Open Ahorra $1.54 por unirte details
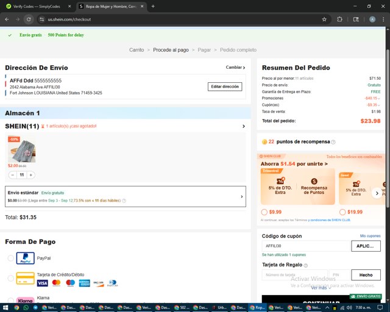 tap(294, 164)
